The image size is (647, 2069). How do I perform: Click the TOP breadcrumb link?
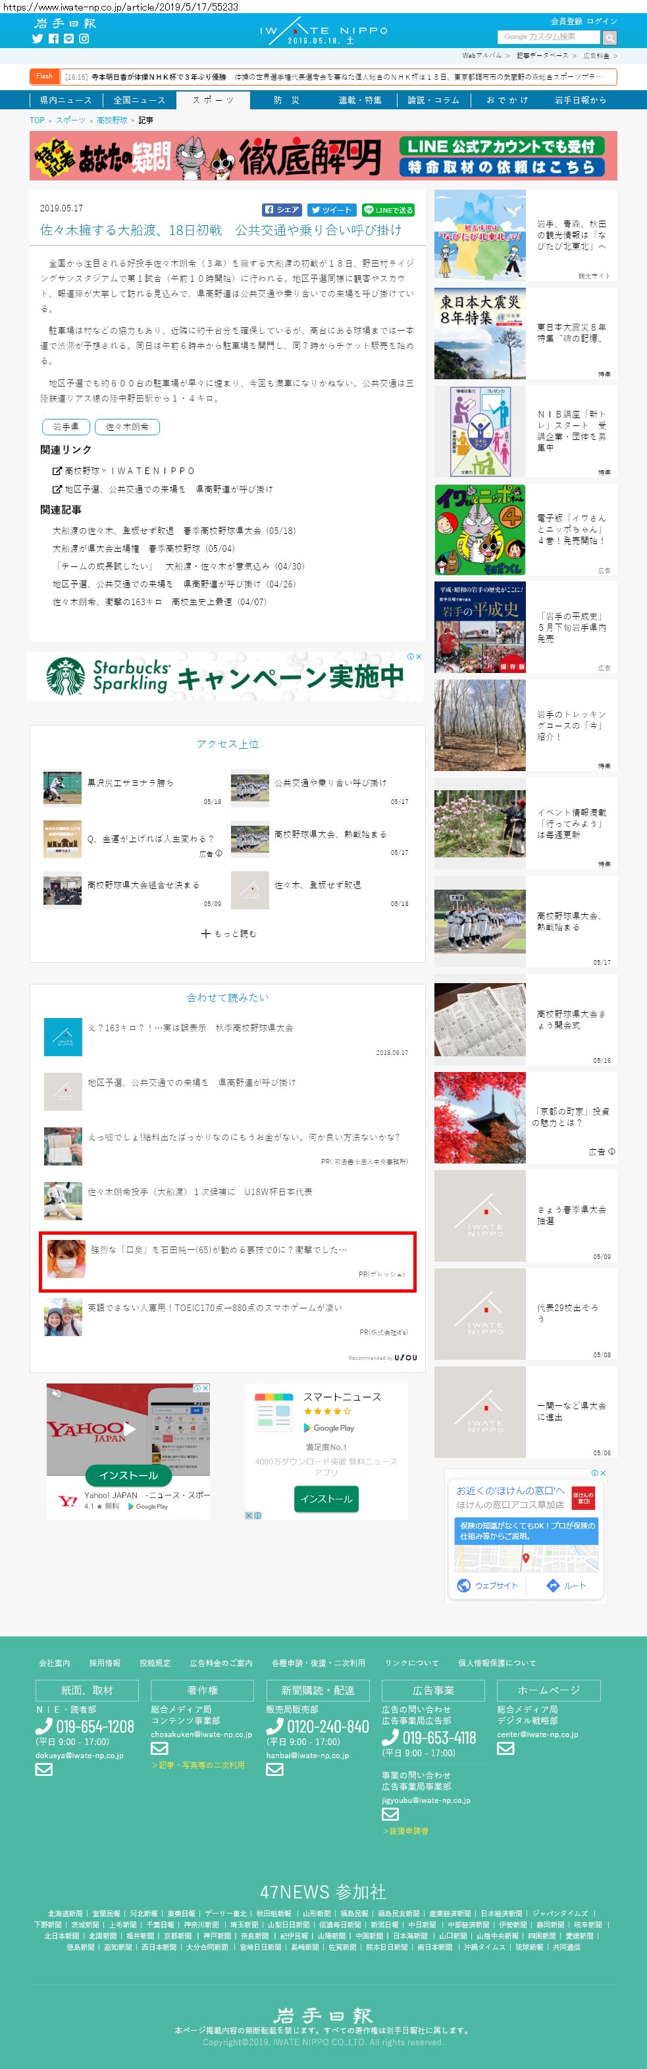[37, 121]
